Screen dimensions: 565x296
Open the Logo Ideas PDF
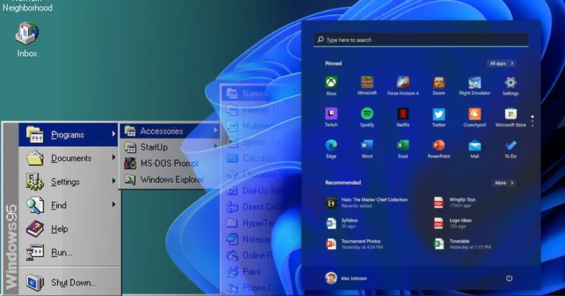point(453,223)
